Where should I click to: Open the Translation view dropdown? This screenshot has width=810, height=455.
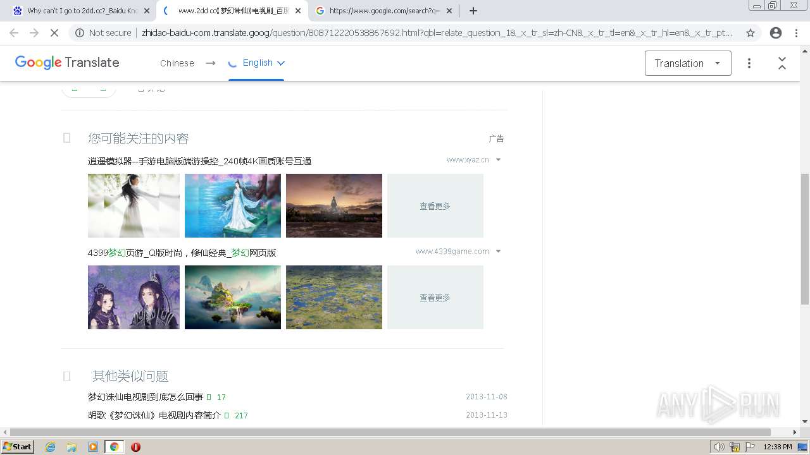click(688, 63)
